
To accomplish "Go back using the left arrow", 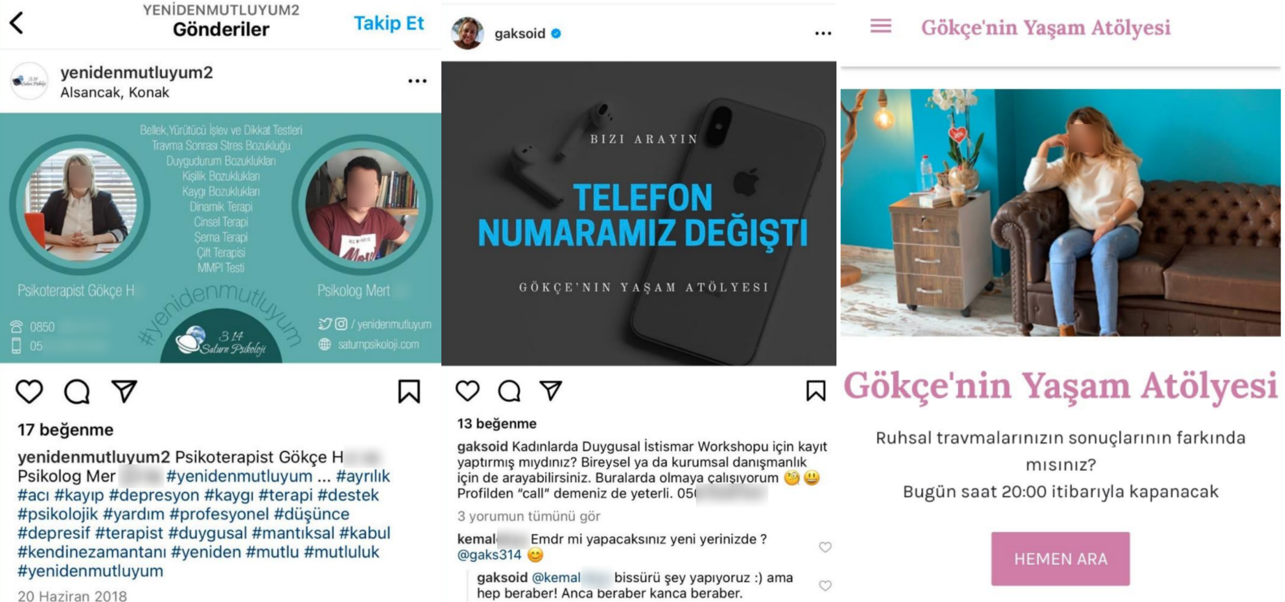I will 17,23.
